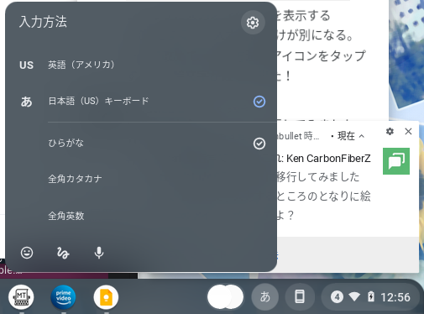Screen dimensions: 424x314
Task: Open handwriting input
Action: pyautogui.click(x=63, y=253)
